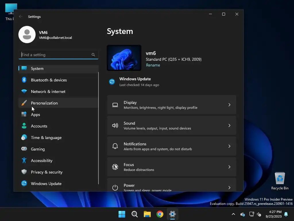Expand Focus settings chevron
Screen dimensions: 294x221
coord(229,167)
